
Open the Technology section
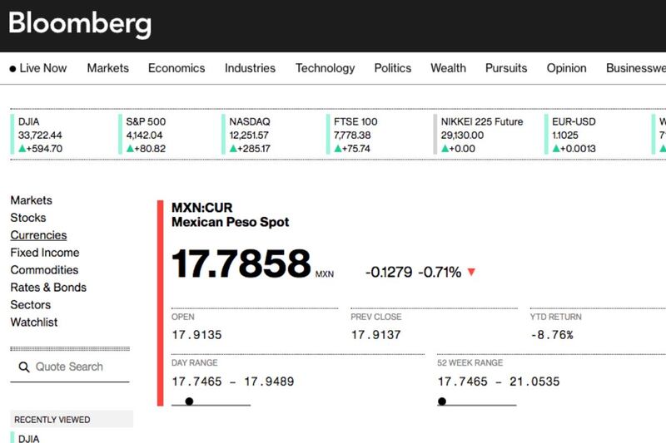pos(325,68)
